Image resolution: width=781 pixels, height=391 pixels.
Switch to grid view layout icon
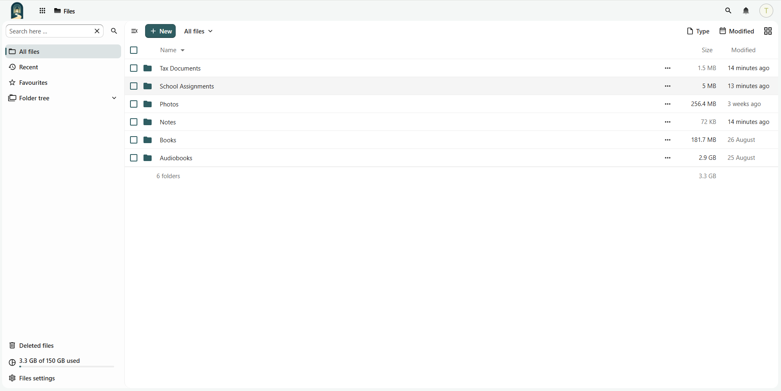768,31
